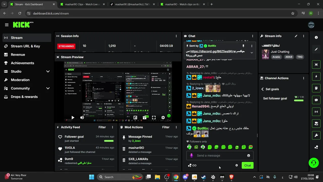
Task: Switch to mashari9O Clips browser tab
Action: (82, 4)
